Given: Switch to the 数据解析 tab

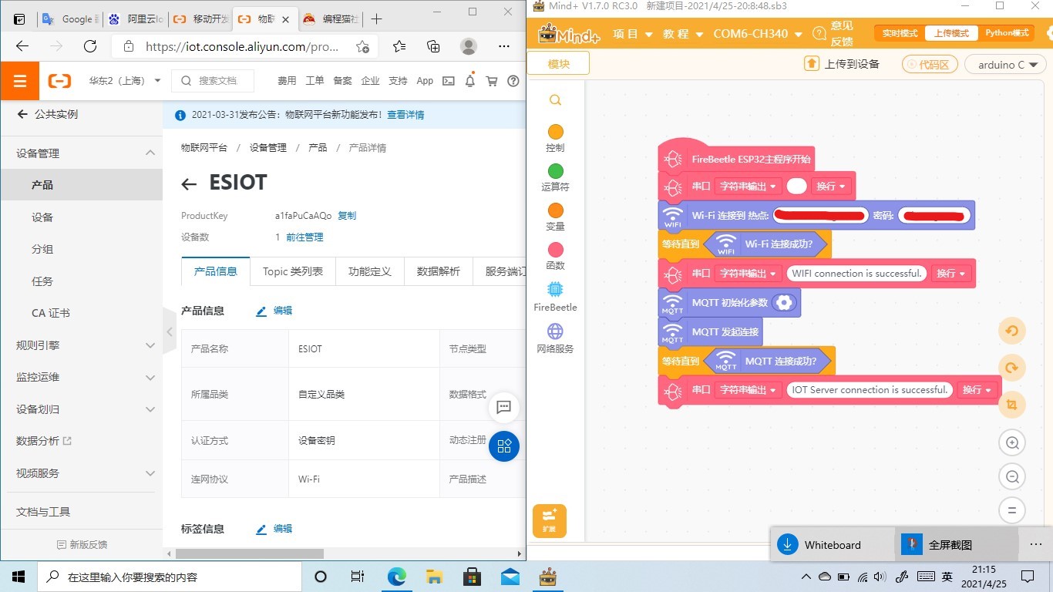Looking at the screenshot, I should 439,271.
